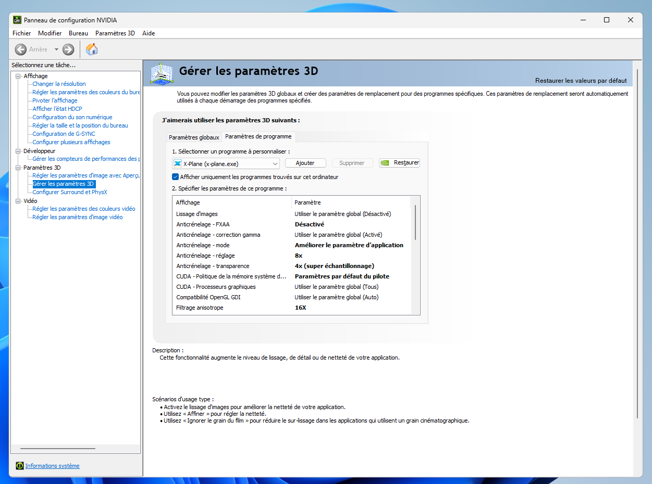Open Gérer les compteurs de performances
This screenshot has width=652, height=484.
tap(86, 159)
